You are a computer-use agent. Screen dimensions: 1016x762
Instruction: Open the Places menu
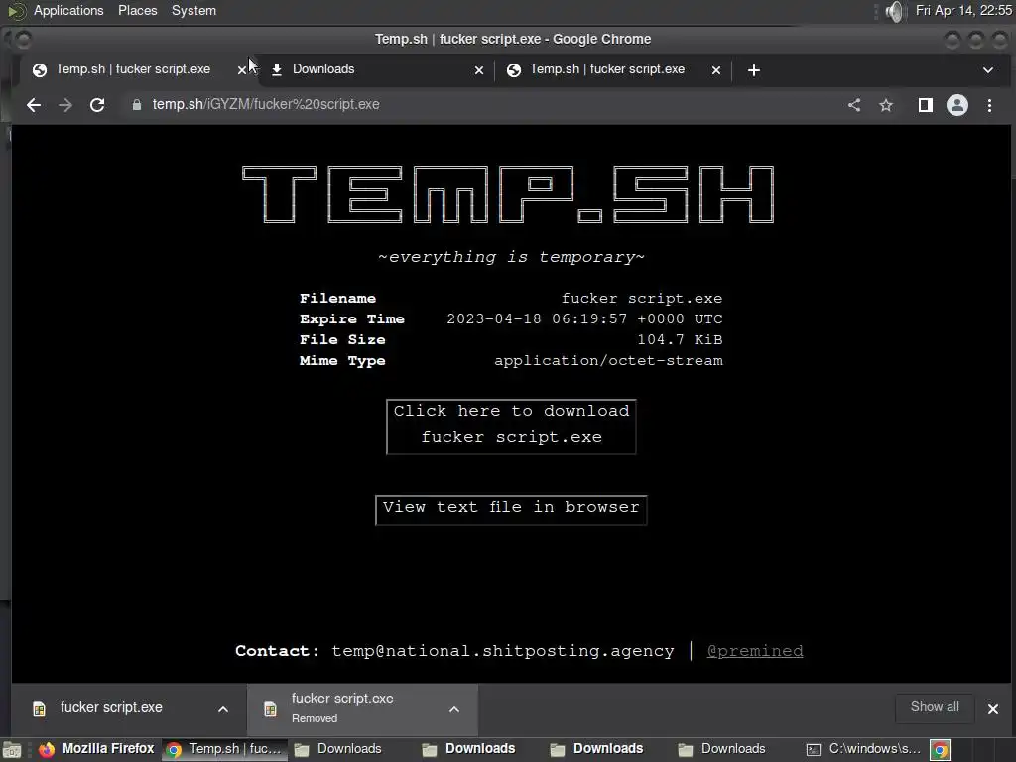[137, 10]
